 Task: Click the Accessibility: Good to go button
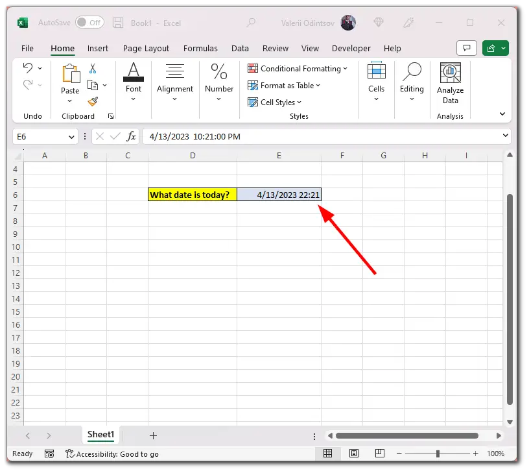(112, 454)
